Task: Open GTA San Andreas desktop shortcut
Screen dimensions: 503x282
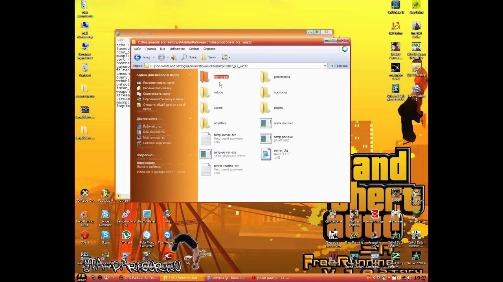Action: click(x=354, y=218)
